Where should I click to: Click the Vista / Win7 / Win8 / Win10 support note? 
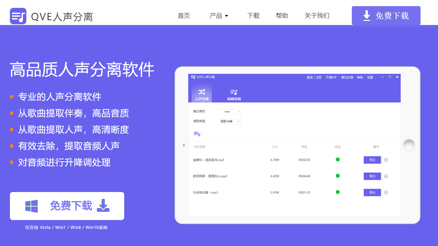pyautogui.click(x=66, y=228)
